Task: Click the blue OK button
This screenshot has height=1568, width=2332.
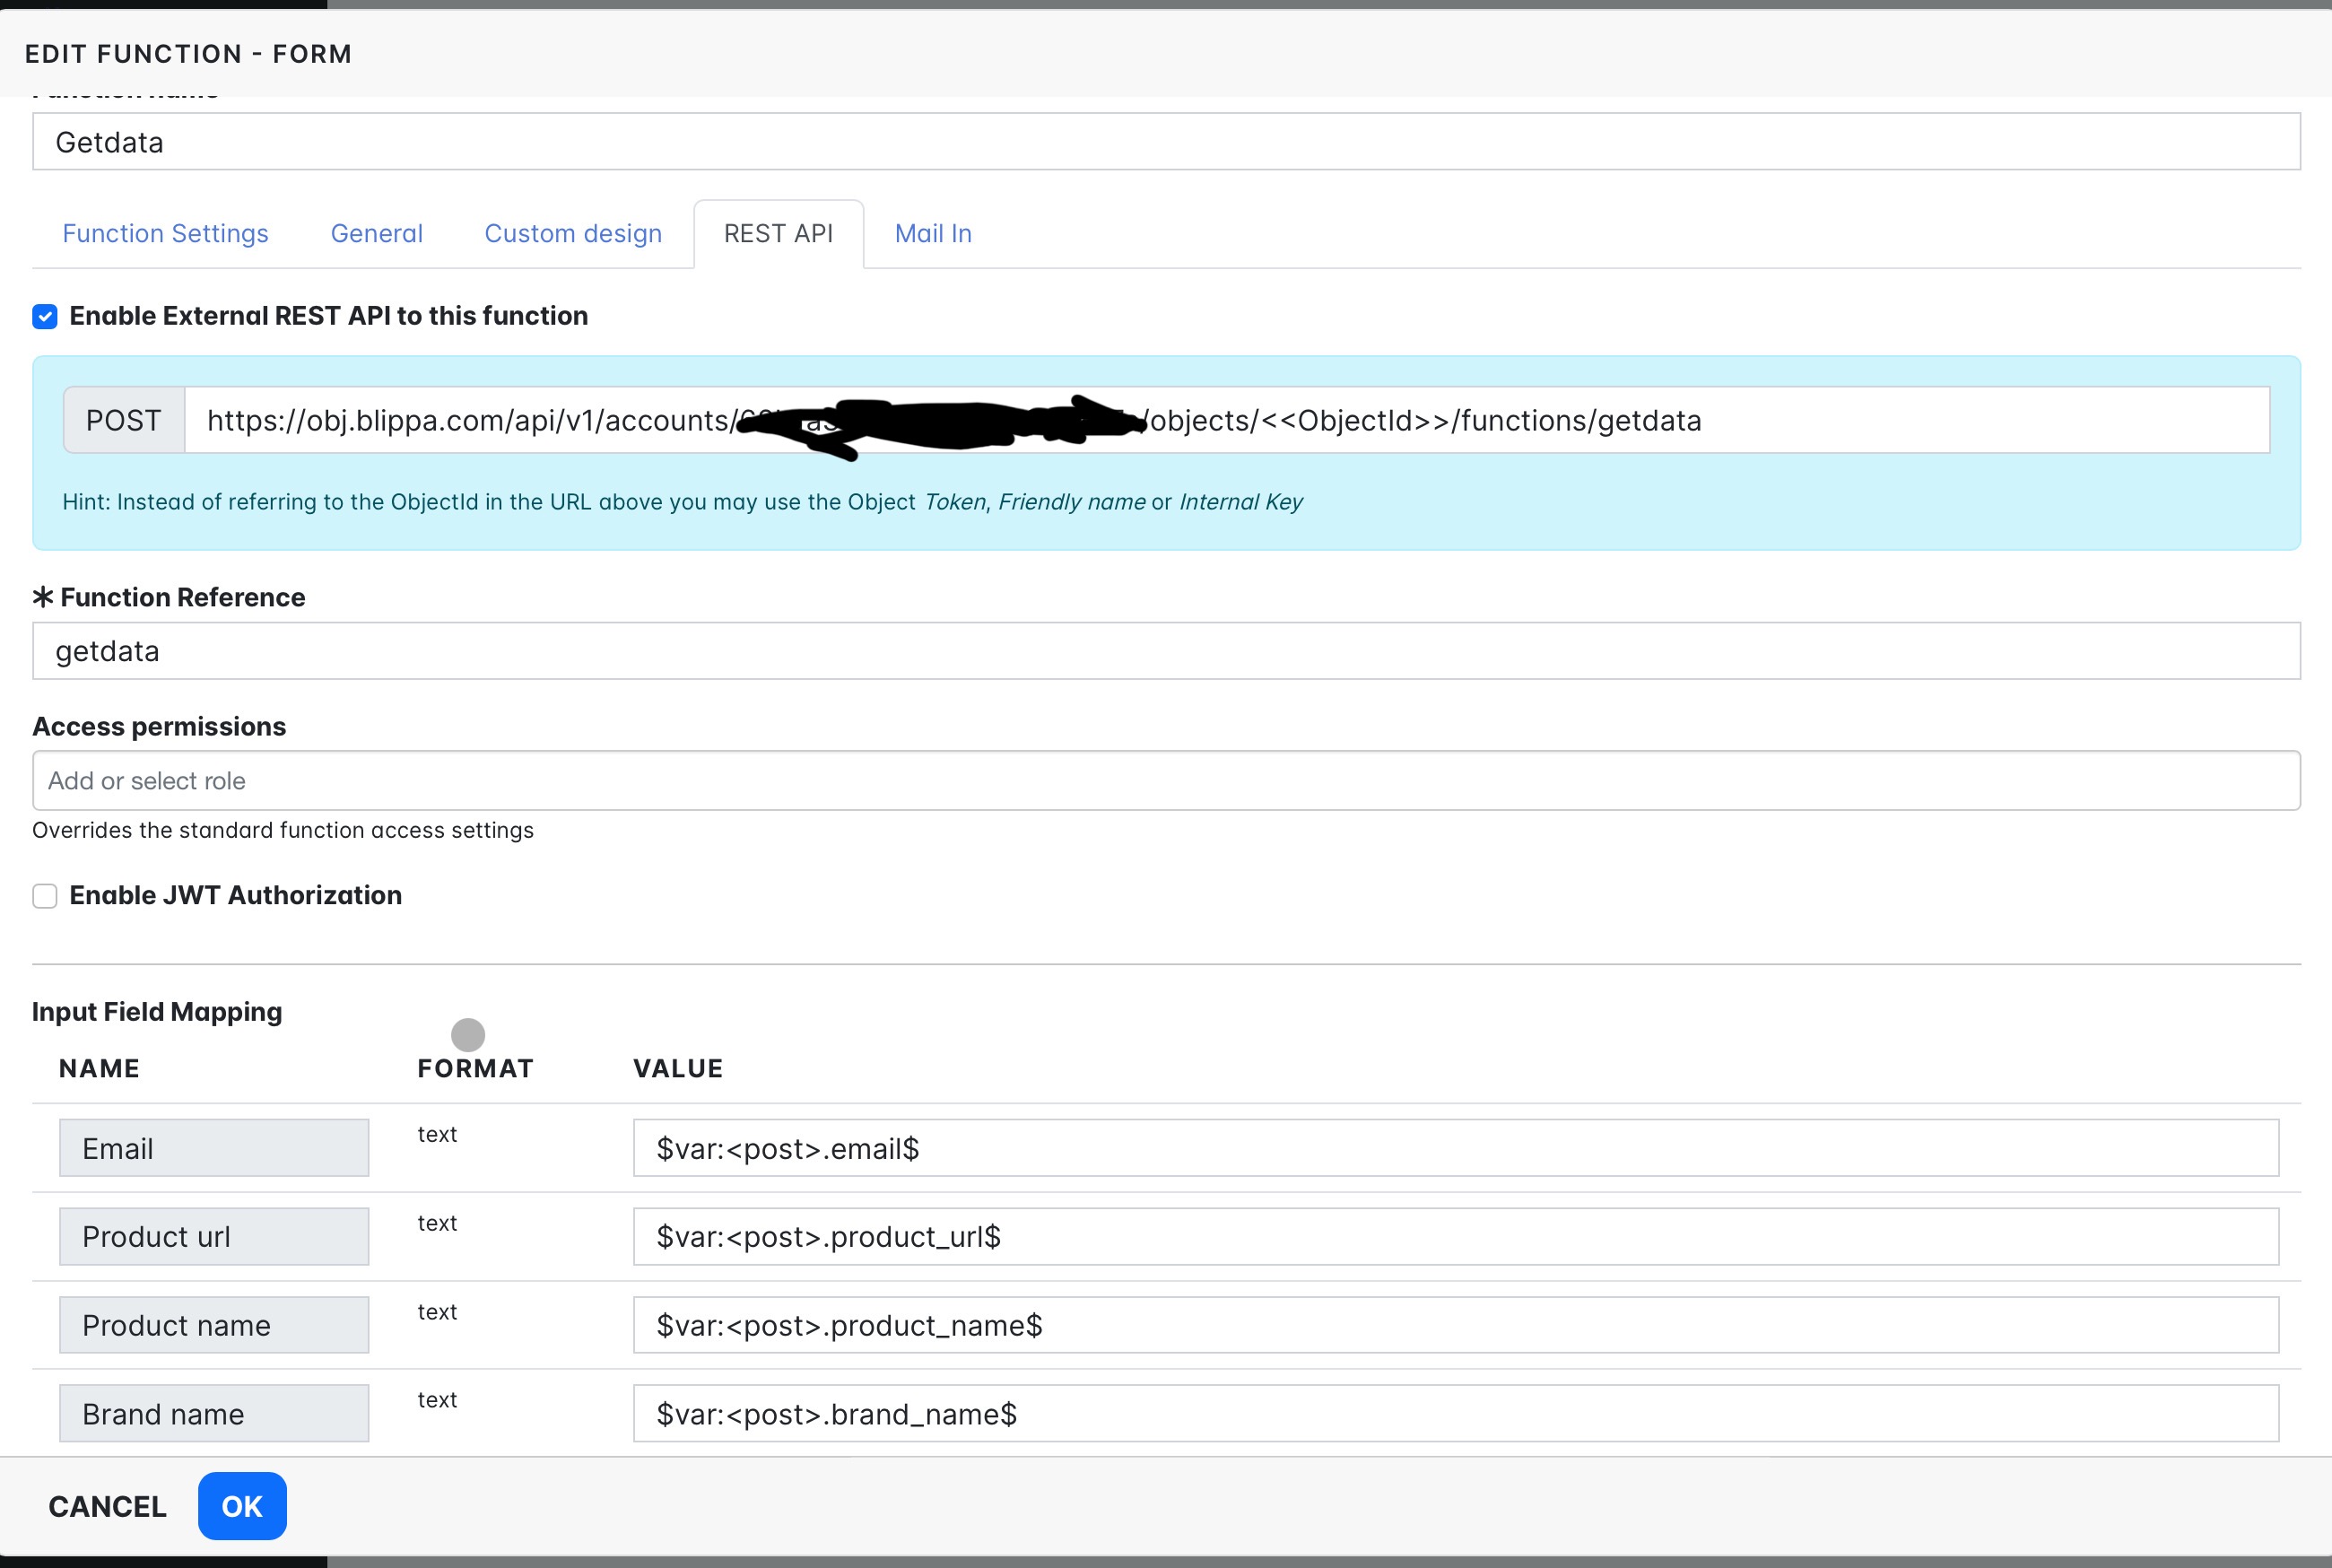Action: tap(242, 1506)
